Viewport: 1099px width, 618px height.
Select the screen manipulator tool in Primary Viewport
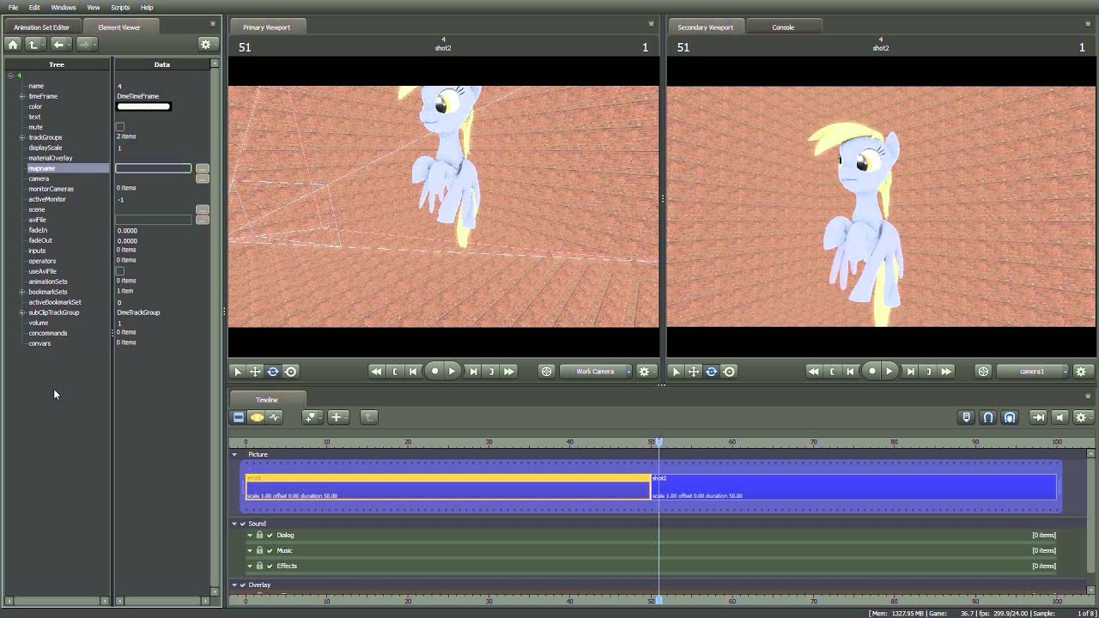coord(291,372)
